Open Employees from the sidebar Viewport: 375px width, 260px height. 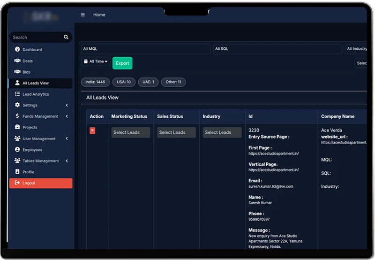(41, 150)
